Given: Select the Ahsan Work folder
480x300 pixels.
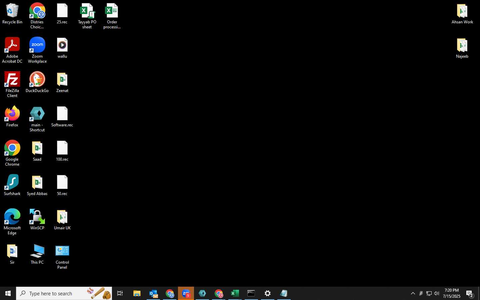Looking at the screenshot, I should [462, 14].
